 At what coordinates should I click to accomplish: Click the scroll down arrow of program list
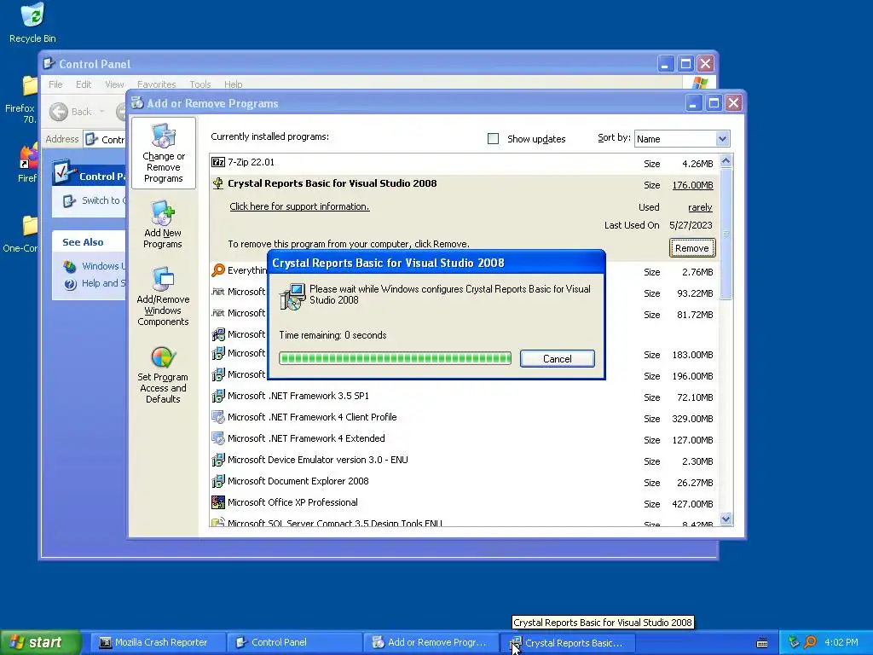coord(726,519)
